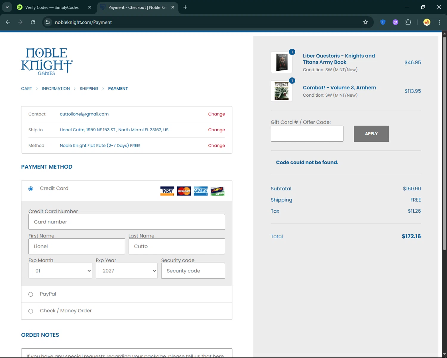Click the browser back arrow
Screen dimensions: 447x358
point(8,22)
